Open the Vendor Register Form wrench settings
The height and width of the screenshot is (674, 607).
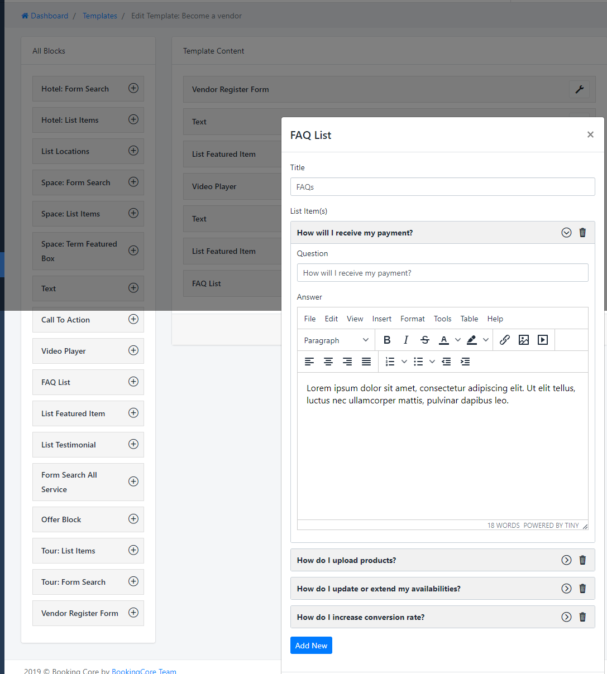point(579,89)
